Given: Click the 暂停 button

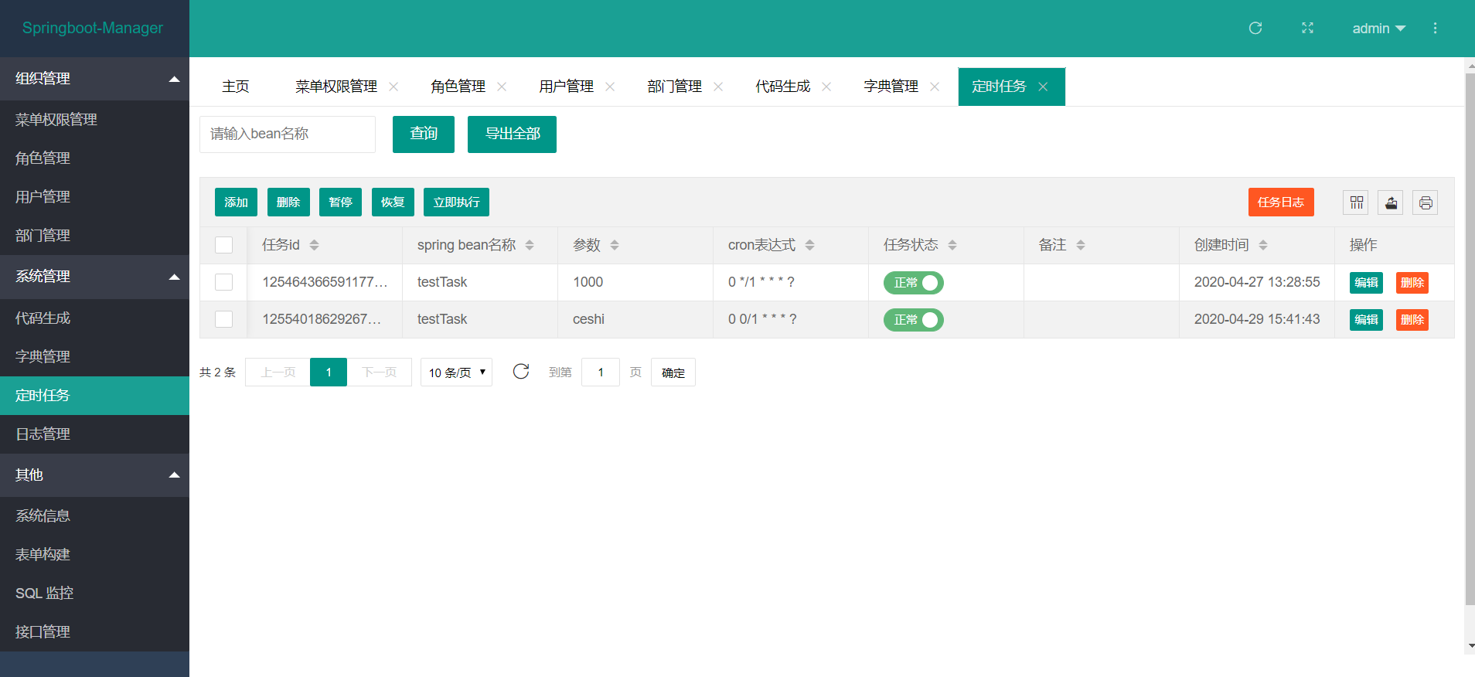Looking at the screenshot, I should click(x=340, y=202).
